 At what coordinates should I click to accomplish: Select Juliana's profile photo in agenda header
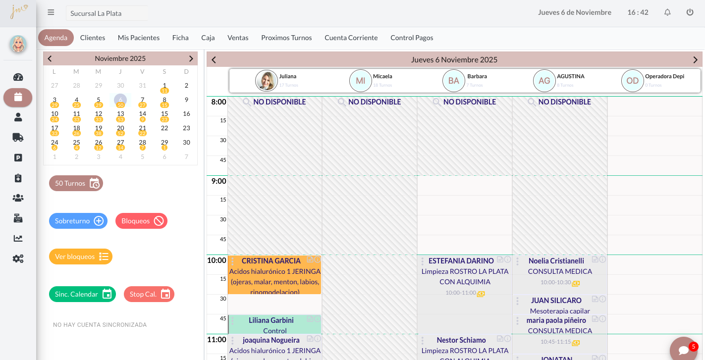pos(267,81)
